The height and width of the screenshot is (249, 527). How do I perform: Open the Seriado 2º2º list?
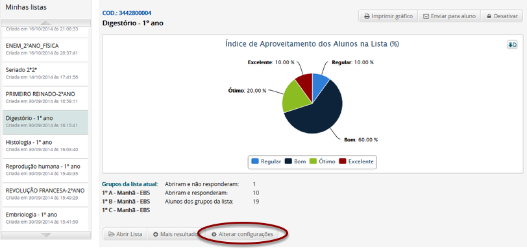click(45, 74)
